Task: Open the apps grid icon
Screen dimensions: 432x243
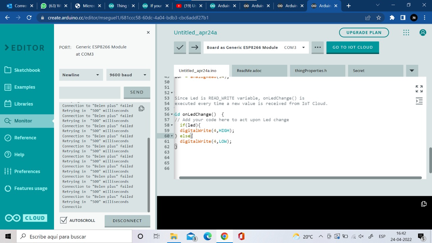Action: point(406,32)
